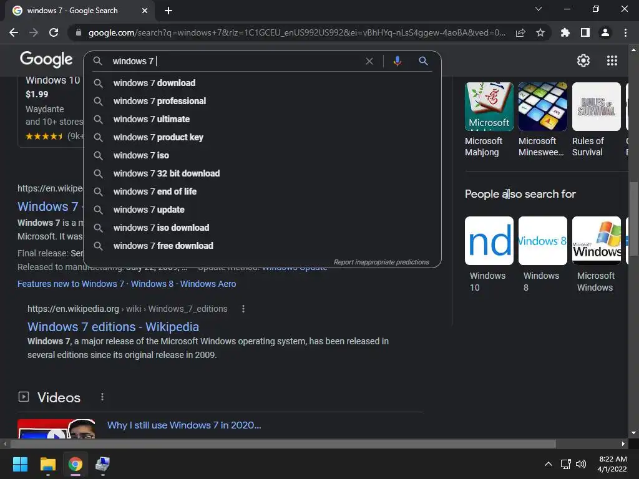Screen dimensions: 639x479
Task: Open network status in system tray
Action: point(565,464)
